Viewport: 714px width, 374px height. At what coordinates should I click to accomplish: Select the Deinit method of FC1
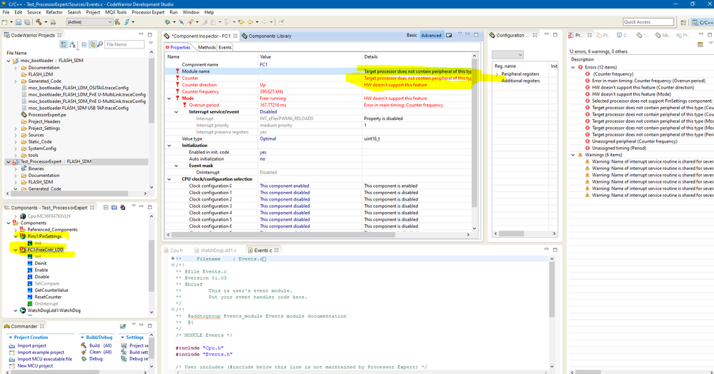pos(41,263)
